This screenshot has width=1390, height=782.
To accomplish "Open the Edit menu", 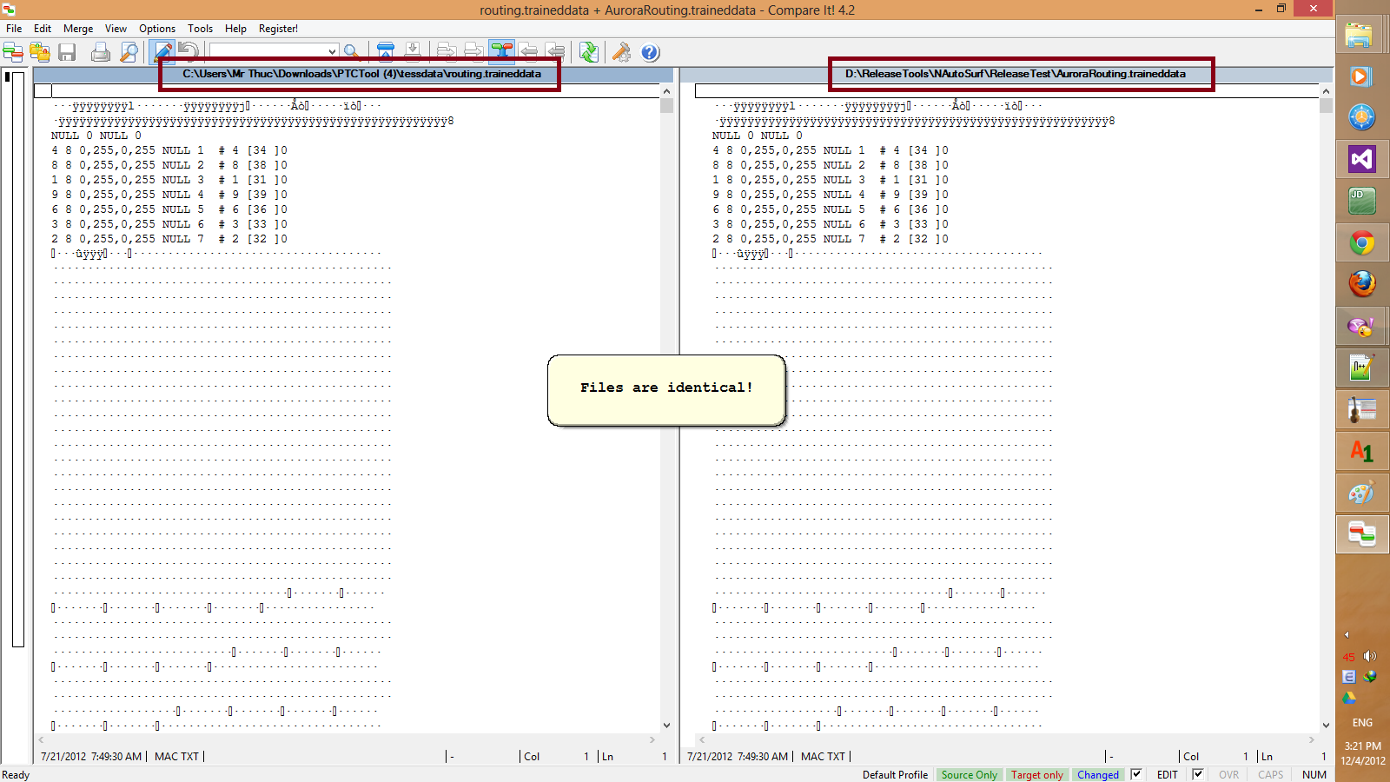I will (x=43, y=29).
